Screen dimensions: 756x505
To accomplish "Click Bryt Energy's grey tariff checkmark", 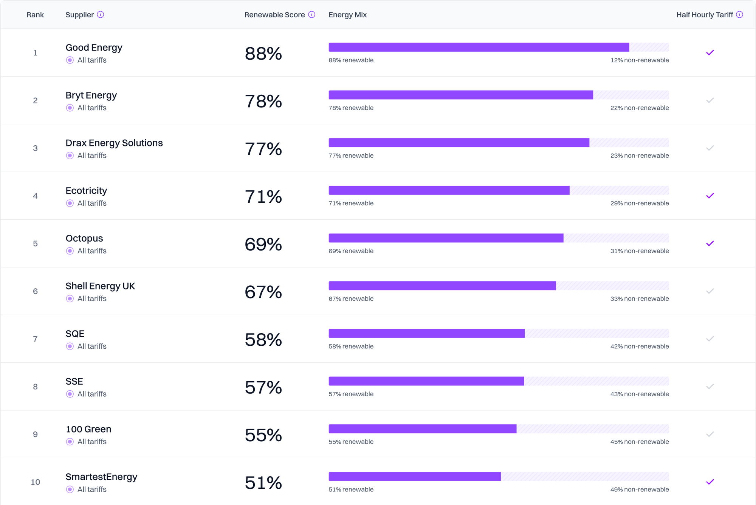I will [x=710, y=100].
